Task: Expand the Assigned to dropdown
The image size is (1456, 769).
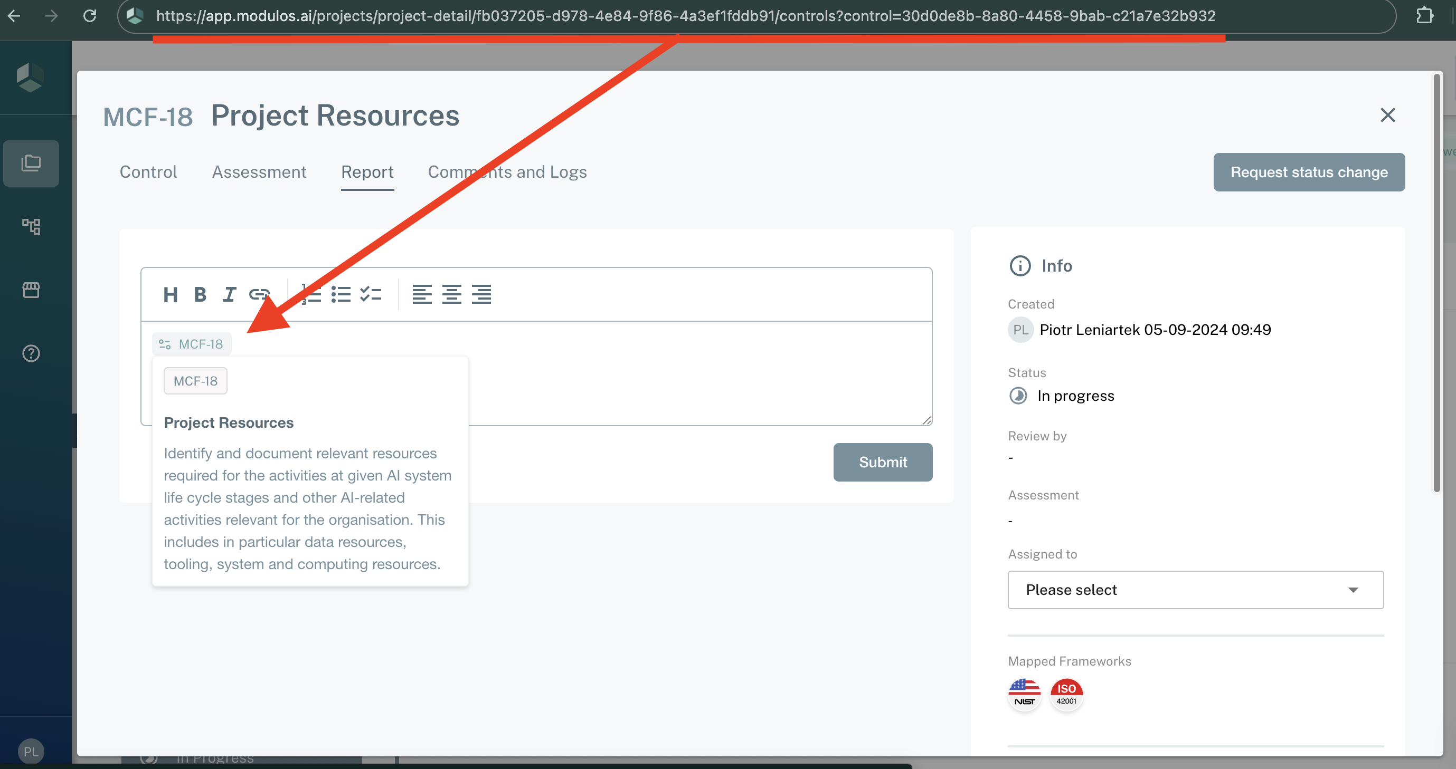Action: tap(1195, 590)
